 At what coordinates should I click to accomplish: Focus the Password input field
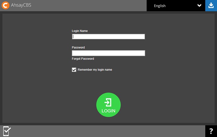coord(108,53)
